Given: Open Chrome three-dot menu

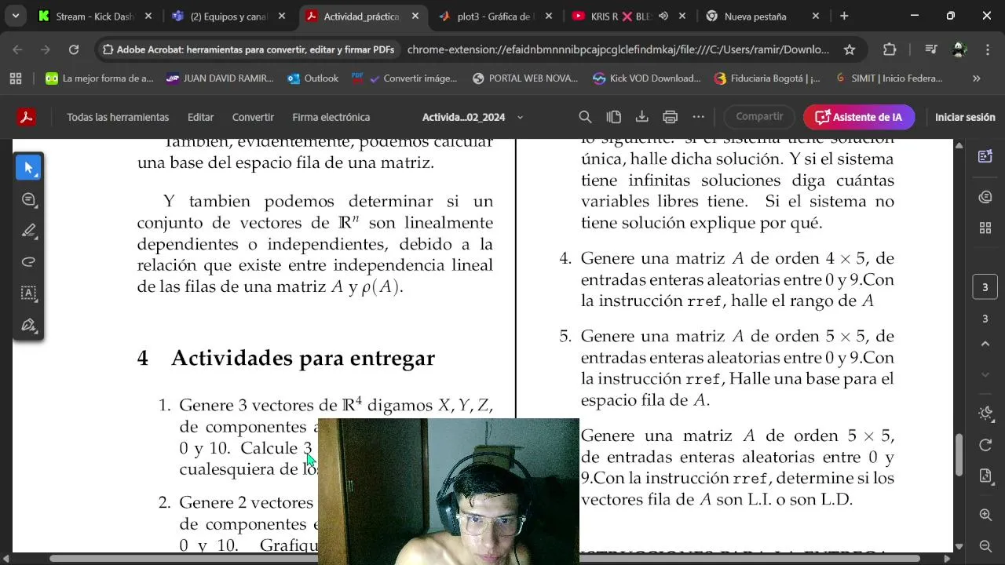Looking at the screenshot, I should 986,49.
